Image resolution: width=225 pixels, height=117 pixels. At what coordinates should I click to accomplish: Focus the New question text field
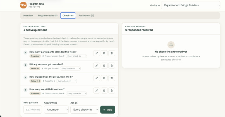point(33,109)
